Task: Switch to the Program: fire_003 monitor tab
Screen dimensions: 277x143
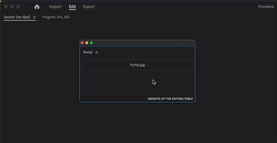Action: point(56,17)
